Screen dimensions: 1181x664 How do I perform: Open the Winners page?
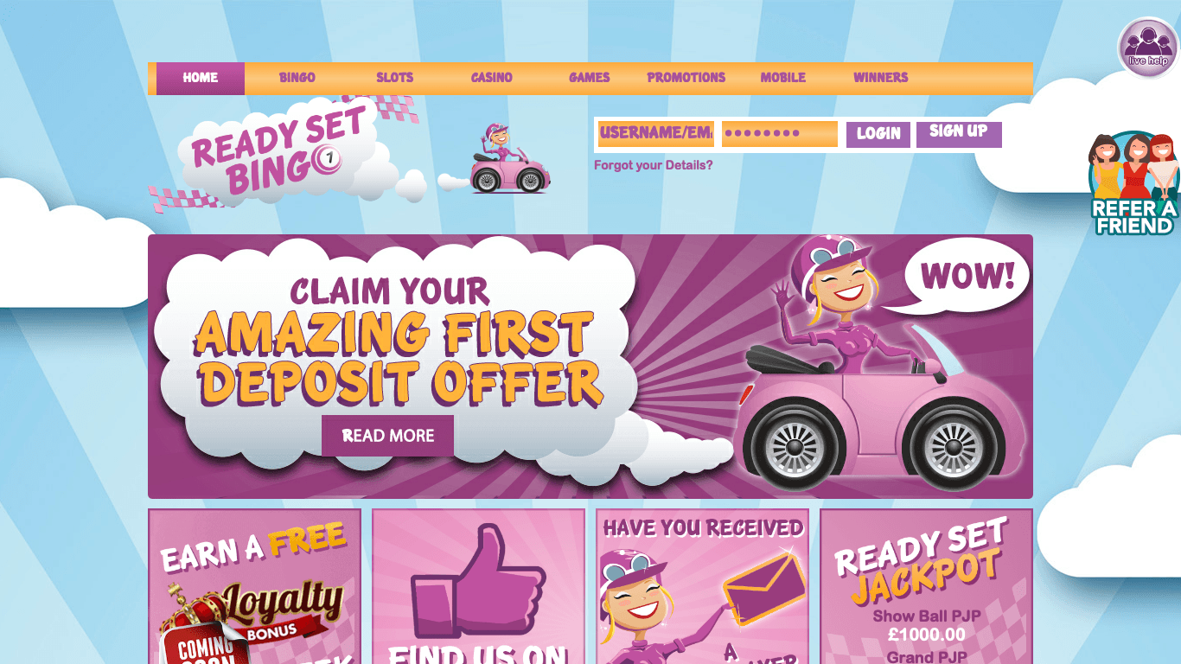click(x=881, y=78)
